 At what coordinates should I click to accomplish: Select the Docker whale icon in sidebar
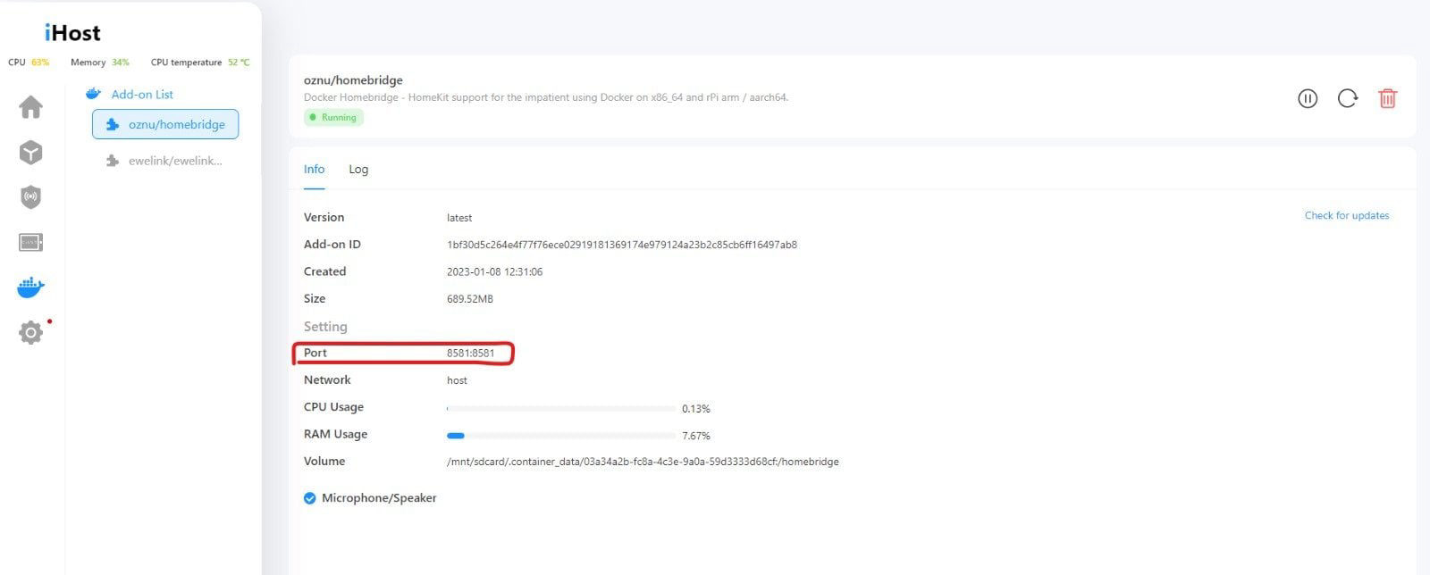point(30,287)
